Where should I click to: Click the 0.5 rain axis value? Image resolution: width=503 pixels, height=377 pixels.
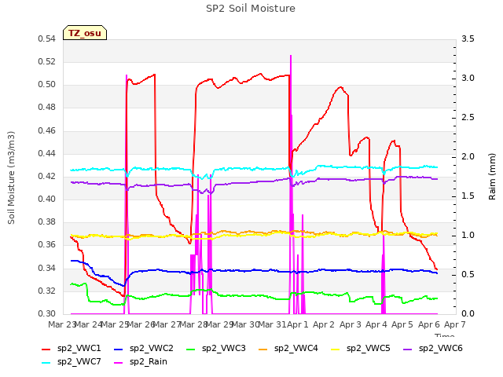(x=468, y=275)
